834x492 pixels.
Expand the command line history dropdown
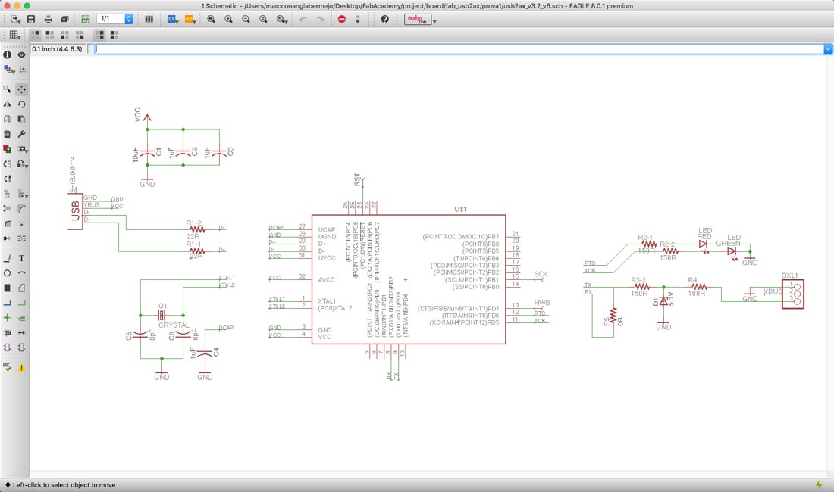tap(828, 49)
